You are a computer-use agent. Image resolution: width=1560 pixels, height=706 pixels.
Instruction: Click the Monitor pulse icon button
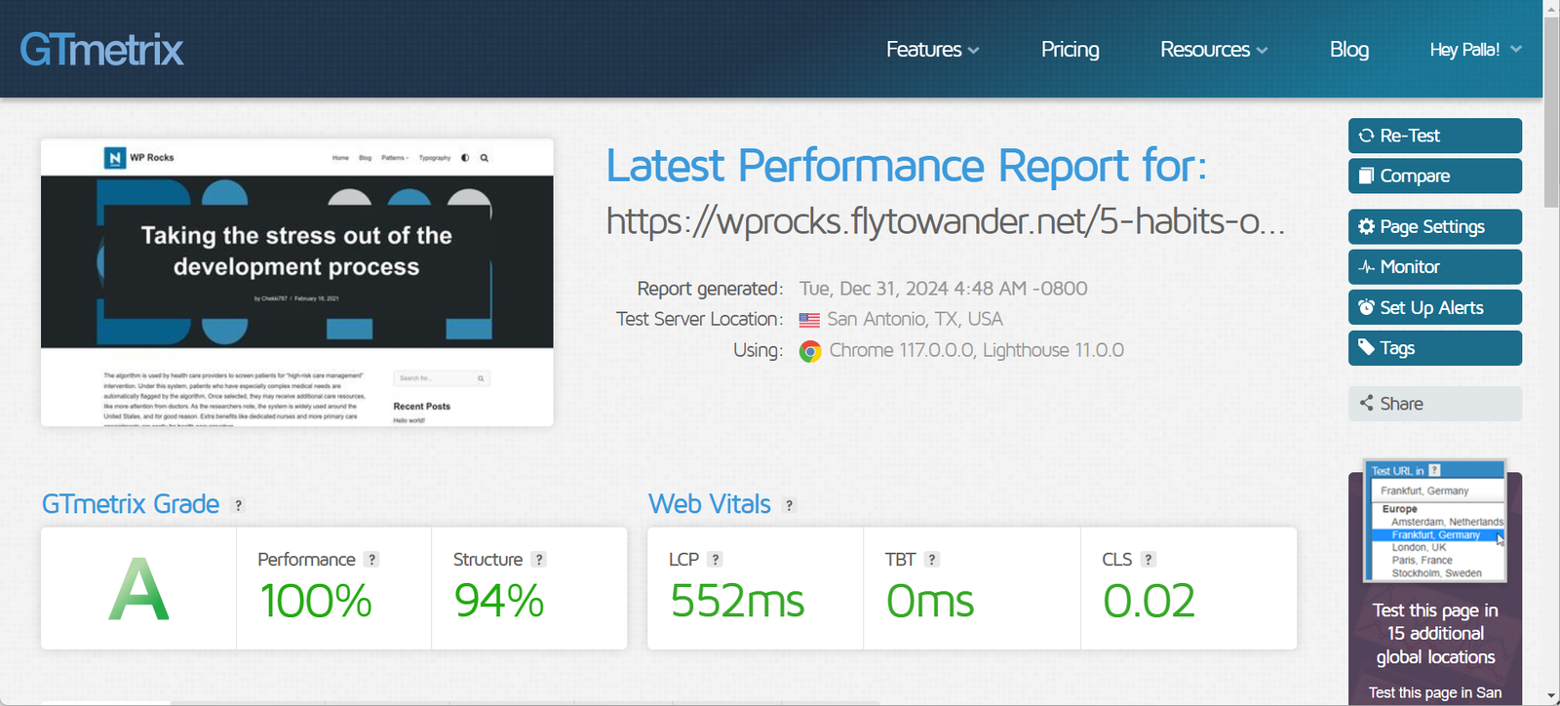click(1434, 267)
